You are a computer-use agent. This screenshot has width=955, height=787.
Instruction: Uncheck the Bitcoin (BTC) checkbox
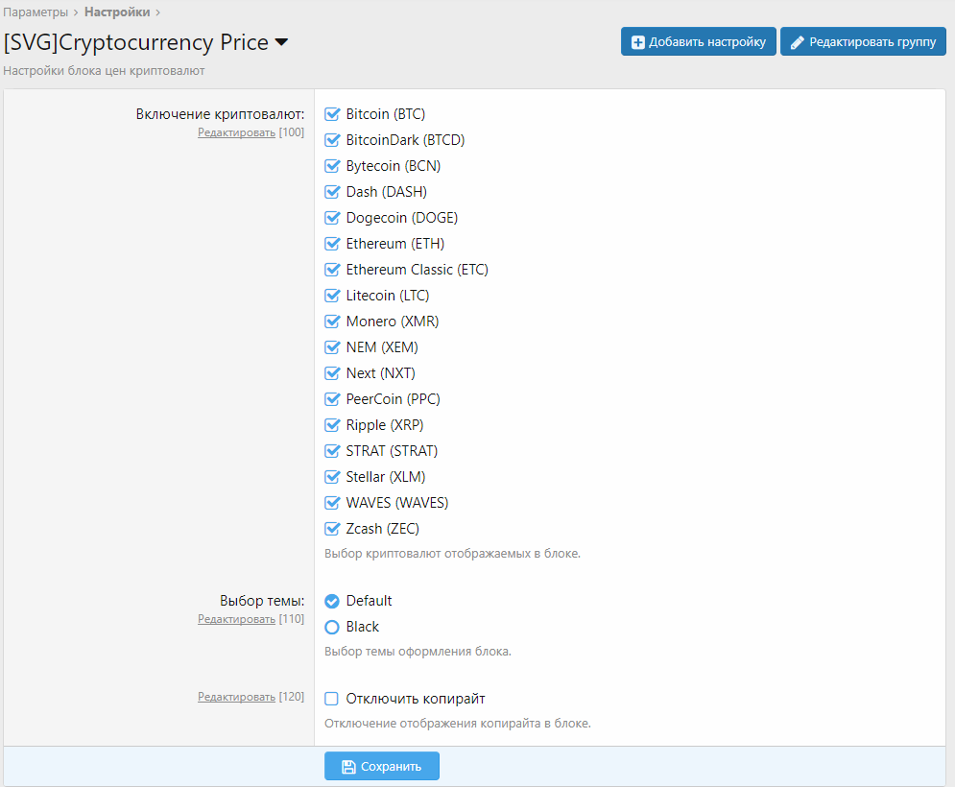tap(333, 114)
